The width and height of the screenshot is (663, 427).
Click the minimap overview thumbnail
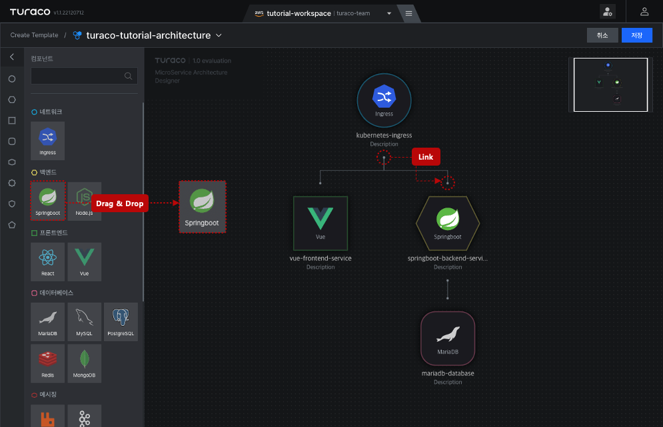point(610,85)
